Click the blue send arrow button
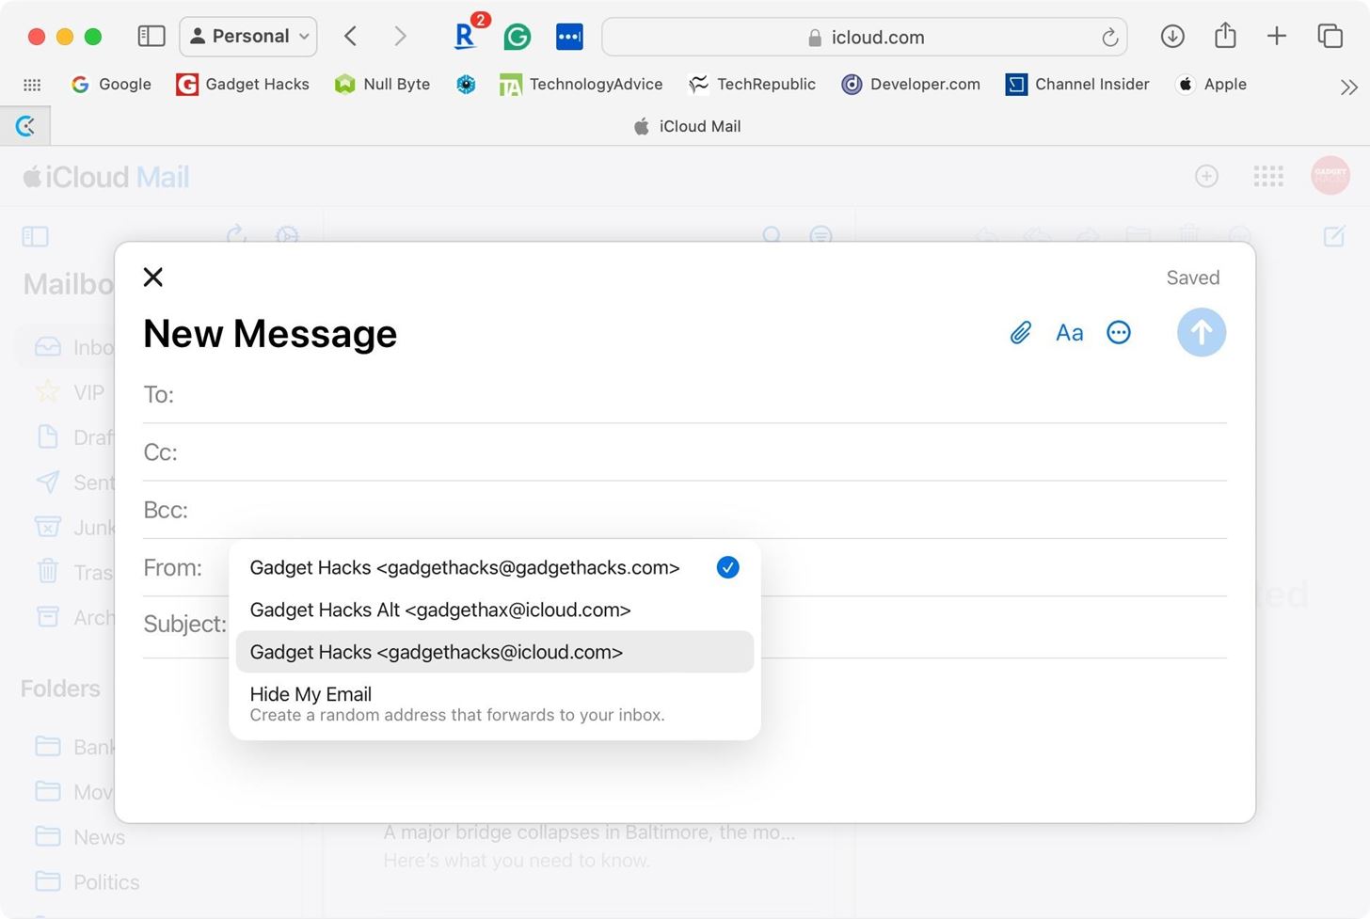Viewport: 1370px width, 919px height. click(1201, 333)
